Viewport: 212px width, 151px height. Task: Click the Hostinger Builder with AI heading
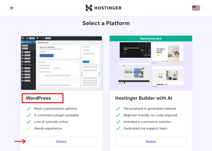point(144,98)
